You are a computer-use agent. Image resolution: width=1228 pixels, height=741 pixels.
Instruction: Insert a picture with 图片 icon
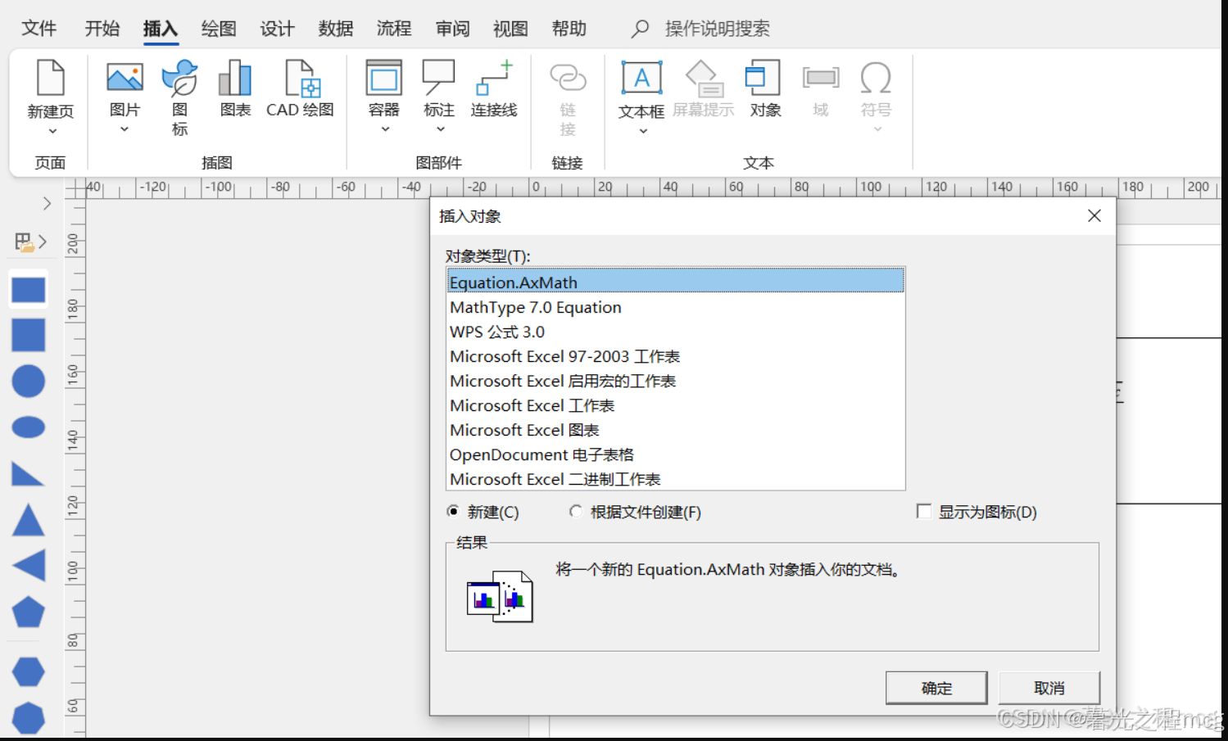click(x=125, y=78)
